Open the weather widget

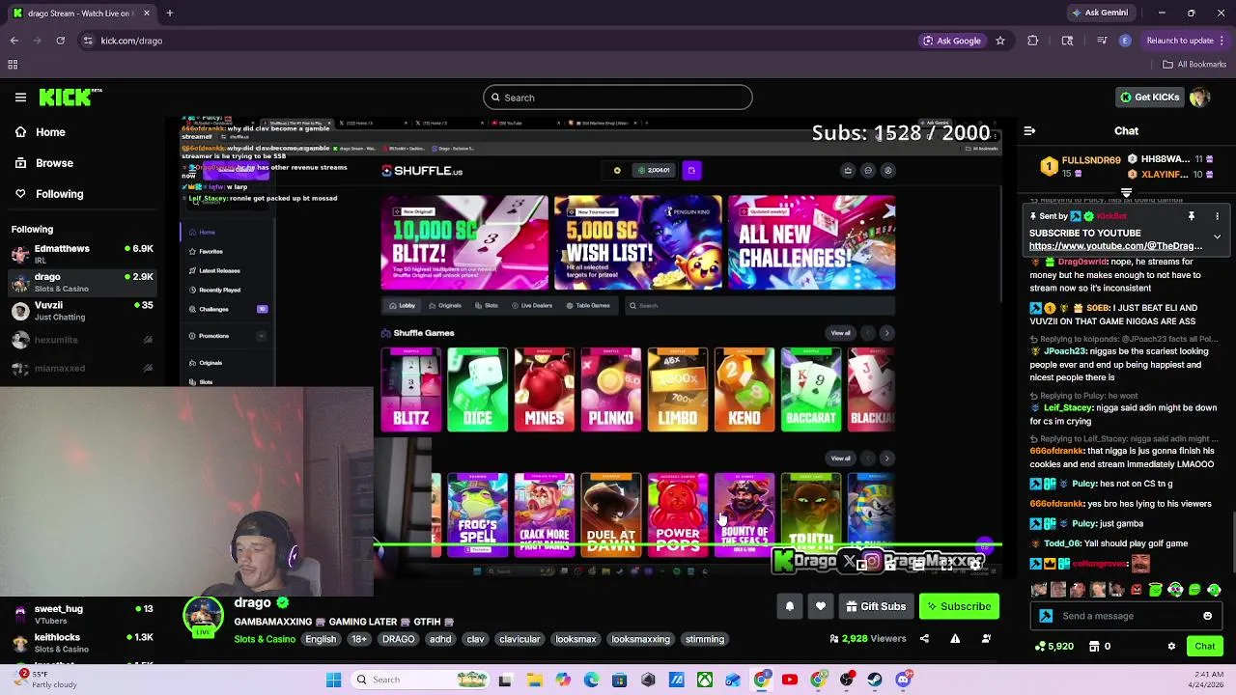click(x=43, y=680)
